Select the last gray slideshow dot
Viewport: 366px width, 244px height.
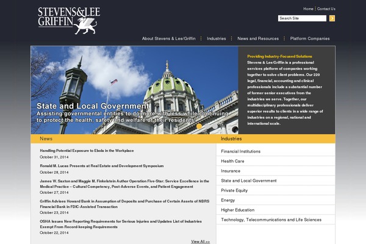pos(215,126)
